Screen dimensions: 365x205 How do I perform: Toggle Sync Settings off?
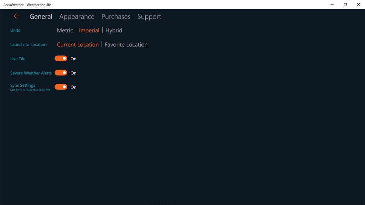click(x=61, y=87)
